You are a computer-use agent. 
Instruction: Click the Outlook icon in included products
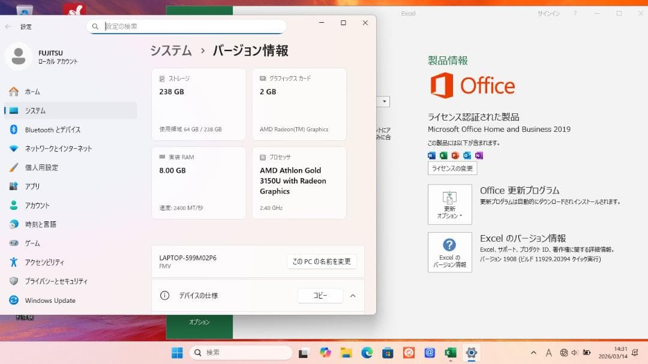click(x=467, y=155)
